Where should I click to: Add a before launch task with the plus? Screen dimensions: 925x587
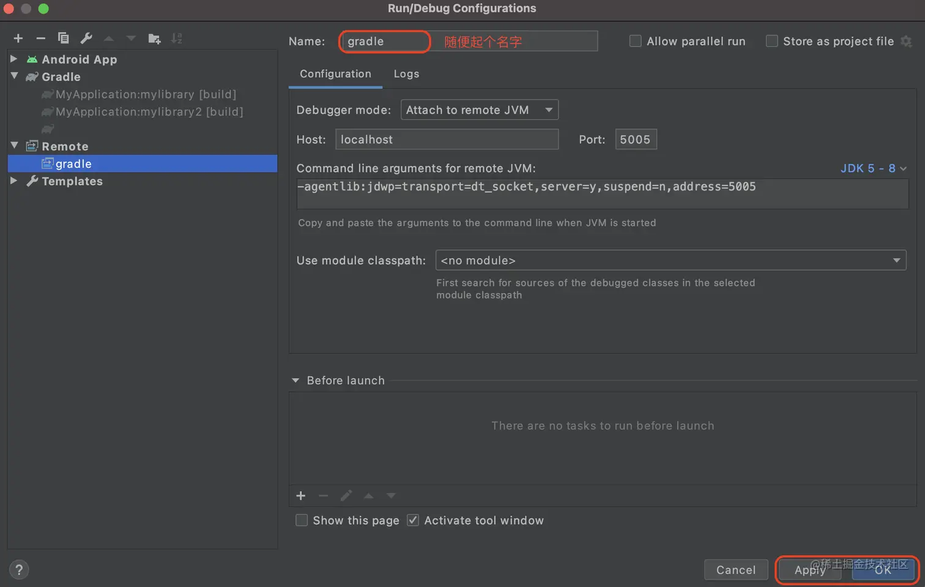point(301,496)
